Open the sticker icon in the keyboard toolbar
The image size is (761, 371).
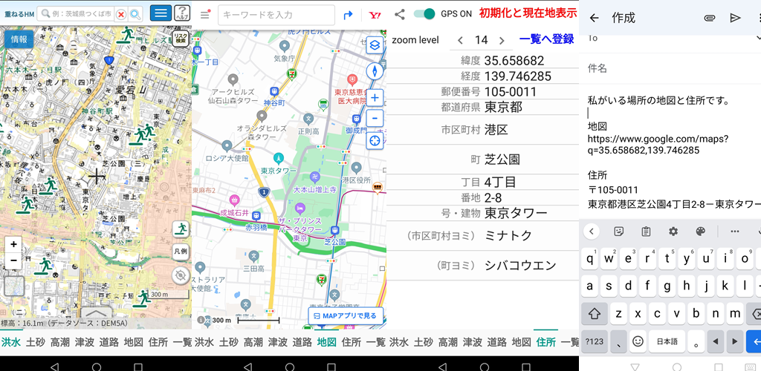click(x=618, y=231)
